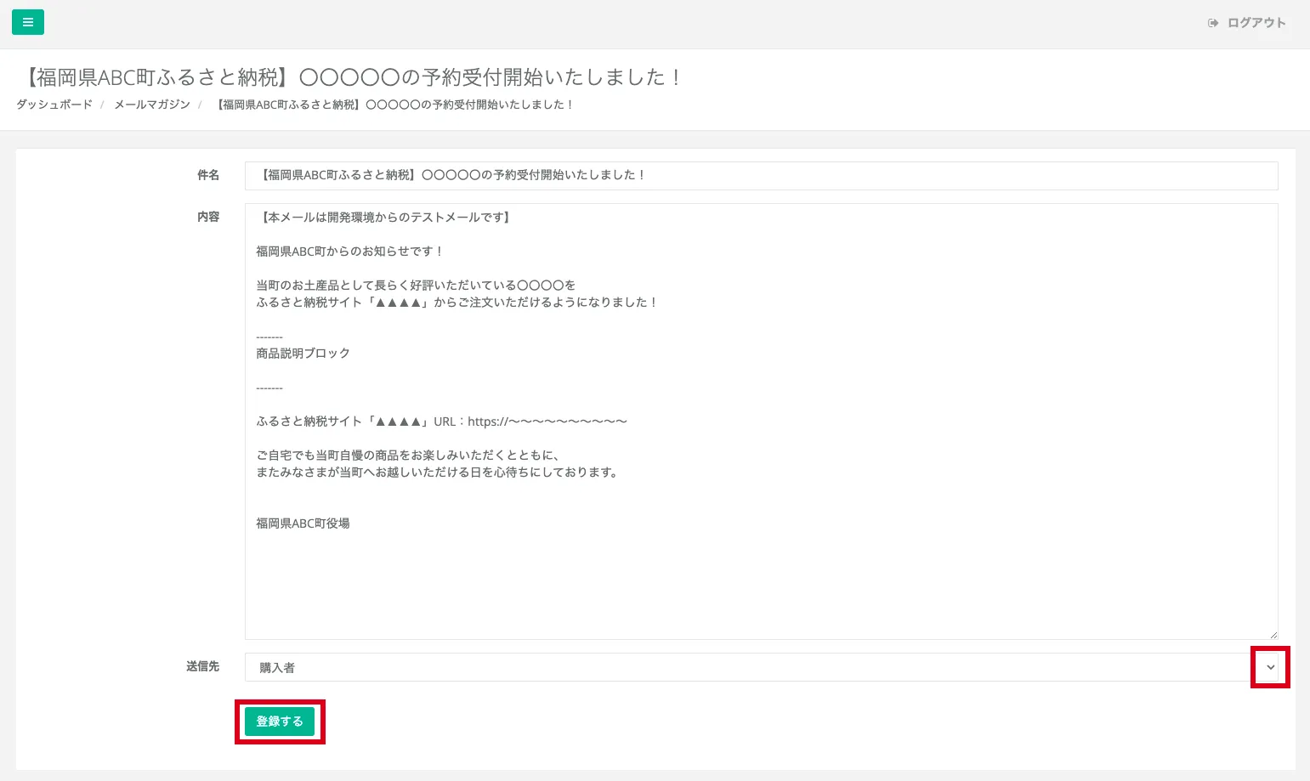The height and width of the screenshot is (781, 1310).
Task: Click the ログアウト text link
Action: (1256, 23)
